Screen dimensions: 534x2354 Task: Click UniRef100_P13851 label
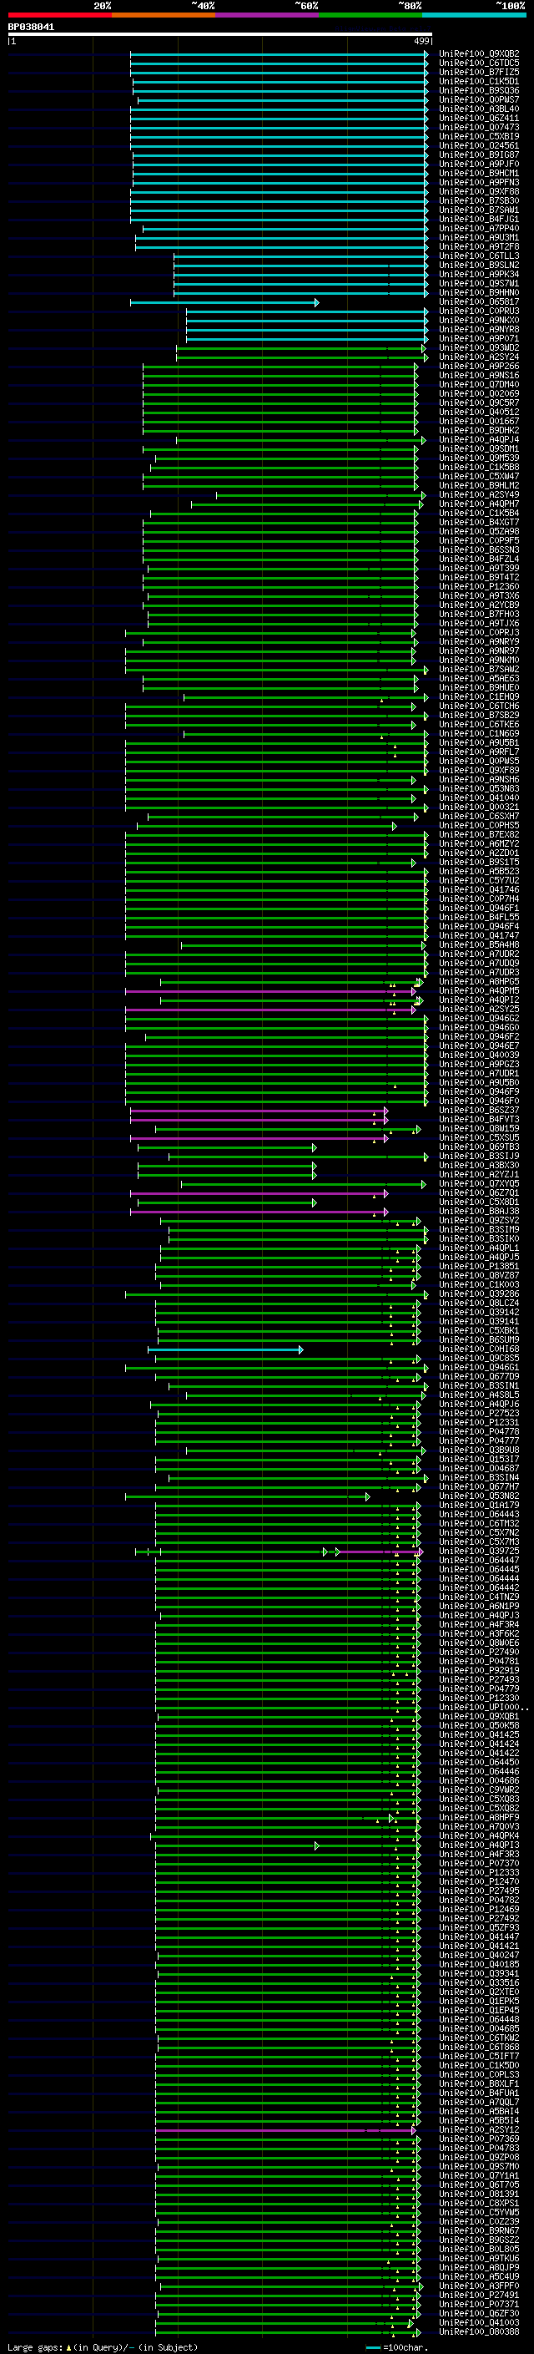pyautogui.click(x=478, y=1266)
